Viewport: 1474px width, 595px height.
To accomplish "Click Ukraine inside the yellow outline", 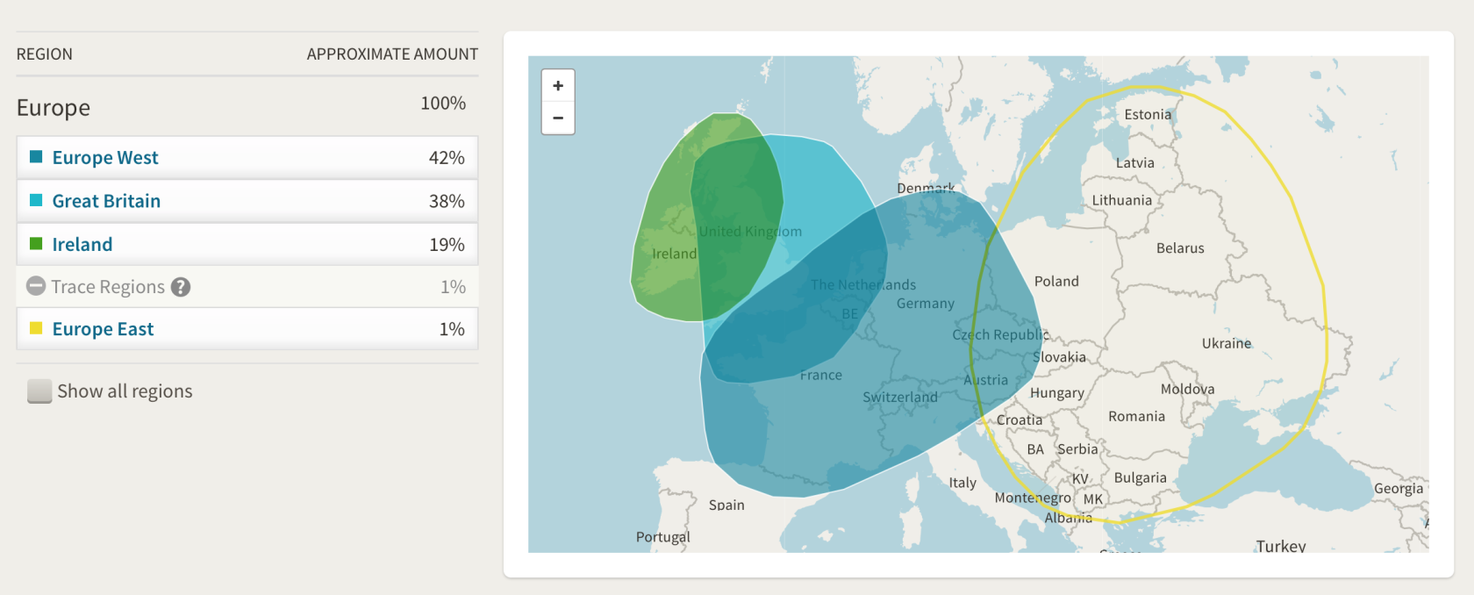I will point(1226,343).
